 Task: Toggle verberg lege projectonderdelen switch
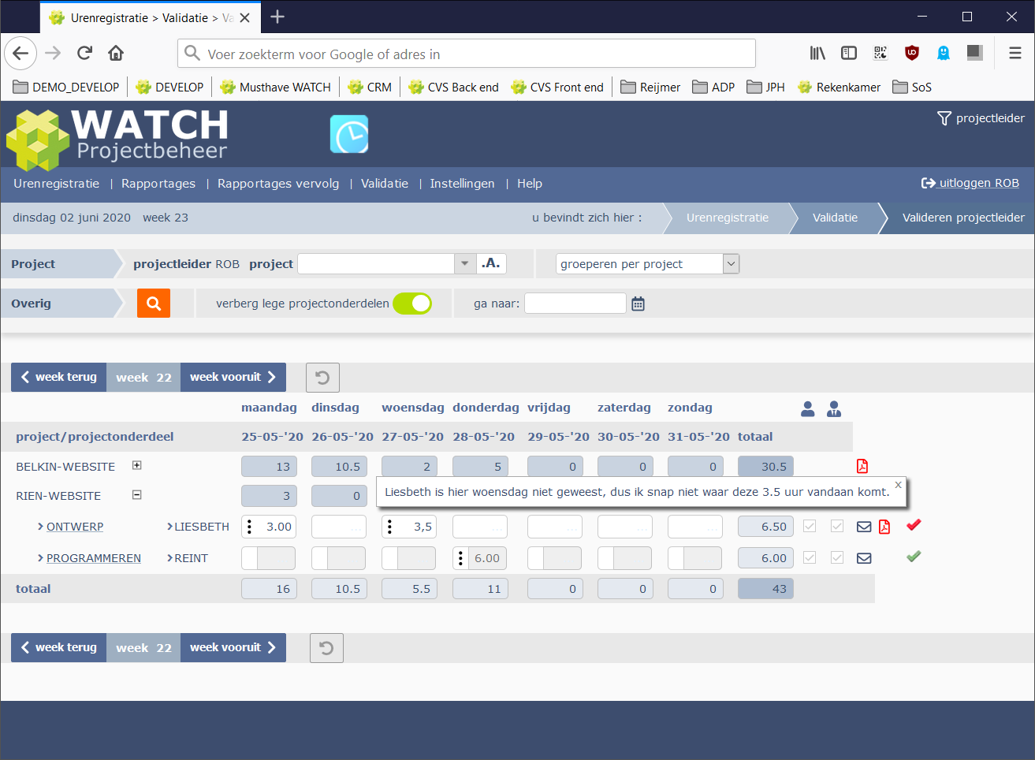click(412, 304)
